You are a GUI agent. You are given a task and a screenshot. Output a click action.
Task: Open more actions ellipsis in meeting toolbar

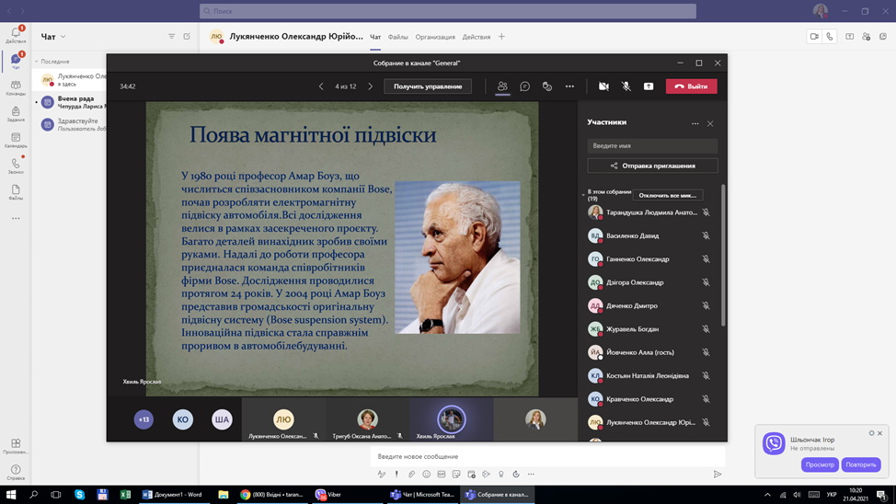tap(569, 86)
